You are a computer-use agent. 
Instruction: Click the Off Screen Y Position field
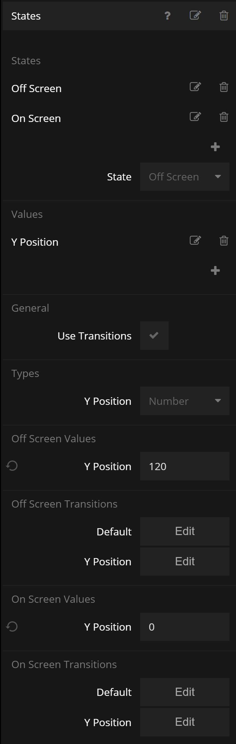[x=184, y=466]
